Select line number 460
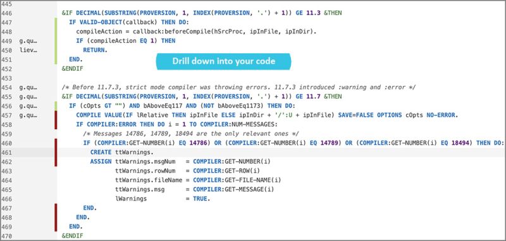Screen dimensions: 506x241 7,143
